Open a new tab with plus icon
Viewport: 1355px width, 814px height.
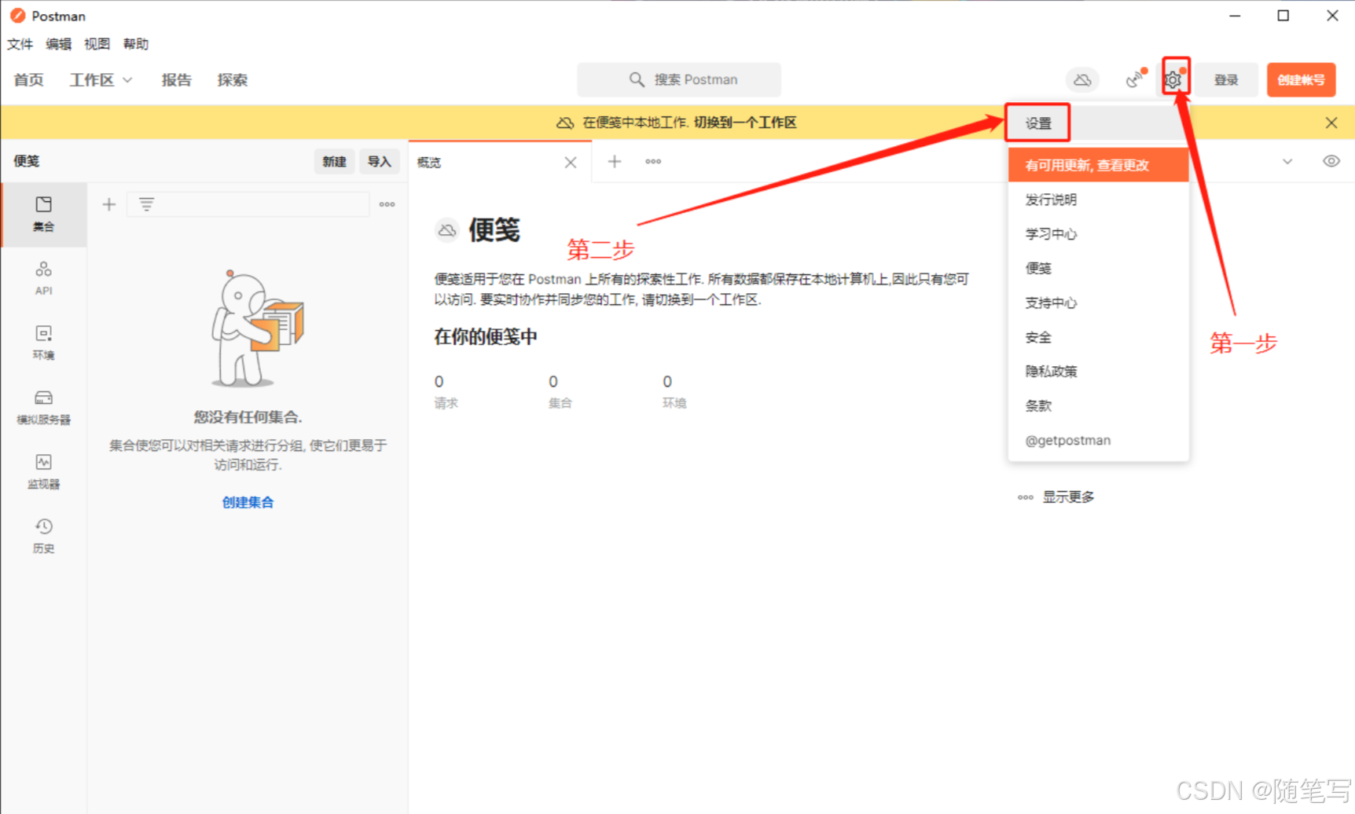(615, 161)
